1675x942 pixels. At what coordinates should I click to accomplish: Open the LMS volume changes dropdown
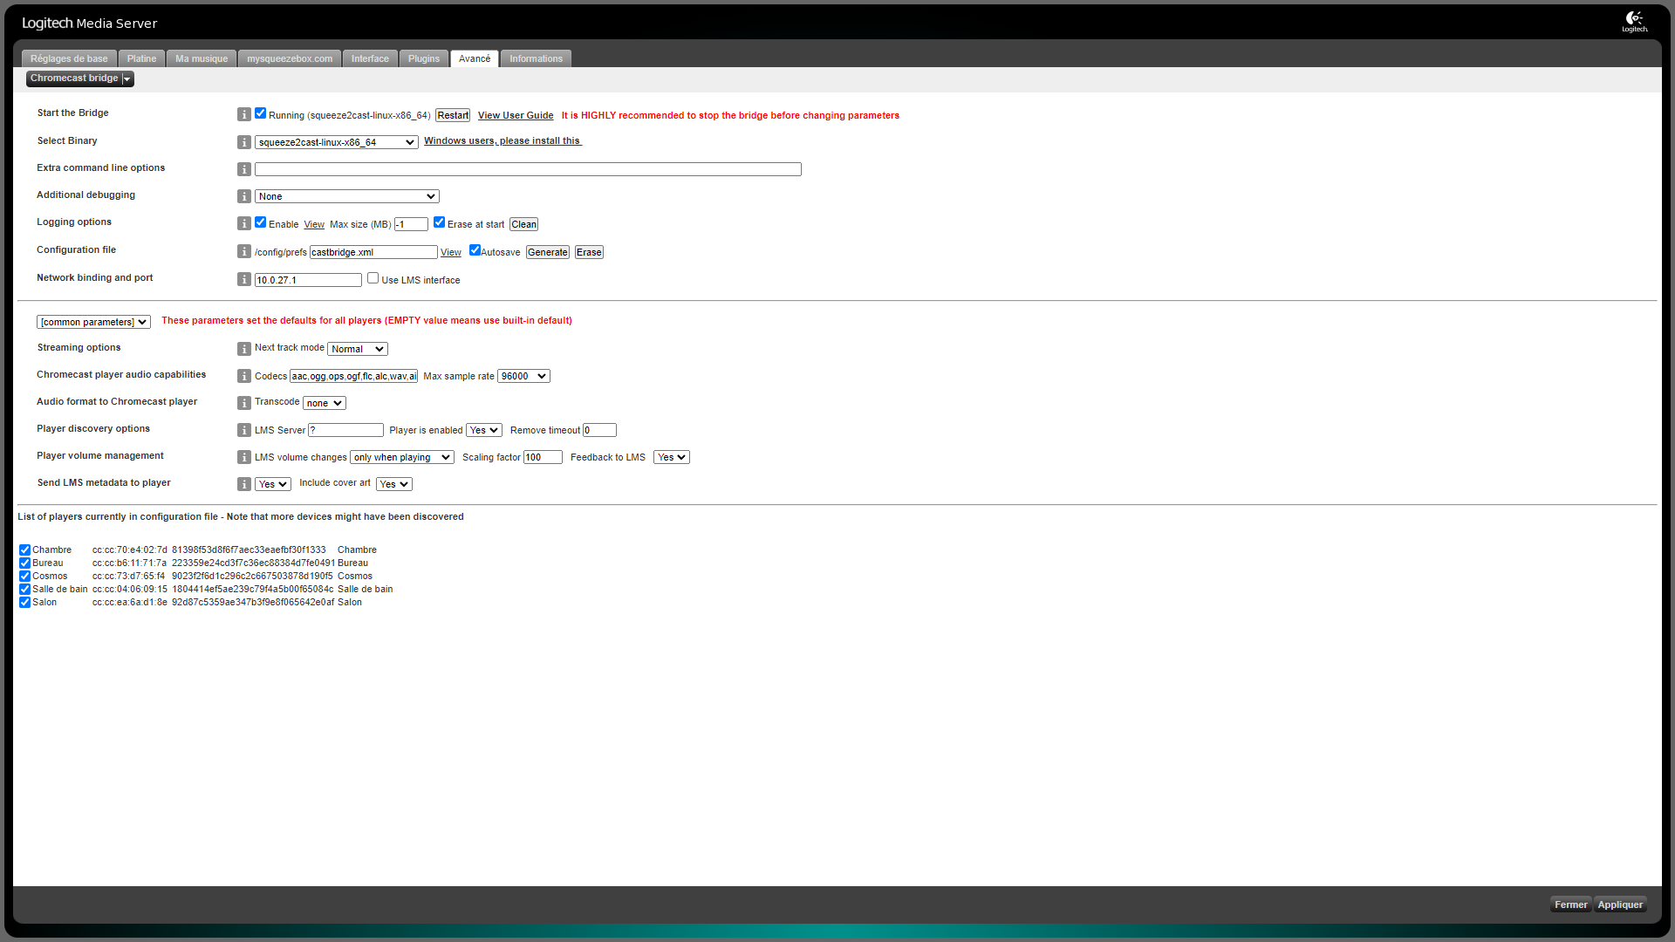point(402,457)
